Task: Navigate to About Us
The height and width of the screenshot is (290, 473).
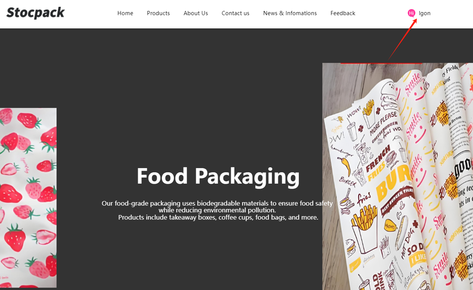Action: click(196, 13)
